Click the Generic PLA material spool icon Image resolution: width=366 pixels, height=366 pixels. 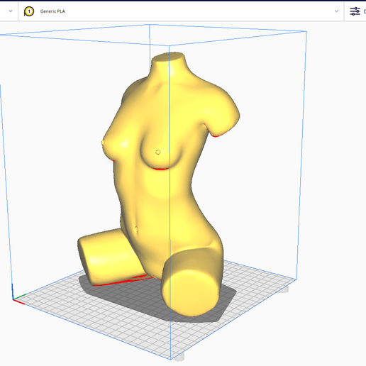click(29, 11)
